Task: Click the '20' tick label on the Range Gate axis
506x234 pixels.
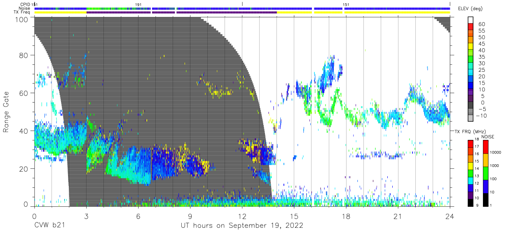Action: pos(23,169)
